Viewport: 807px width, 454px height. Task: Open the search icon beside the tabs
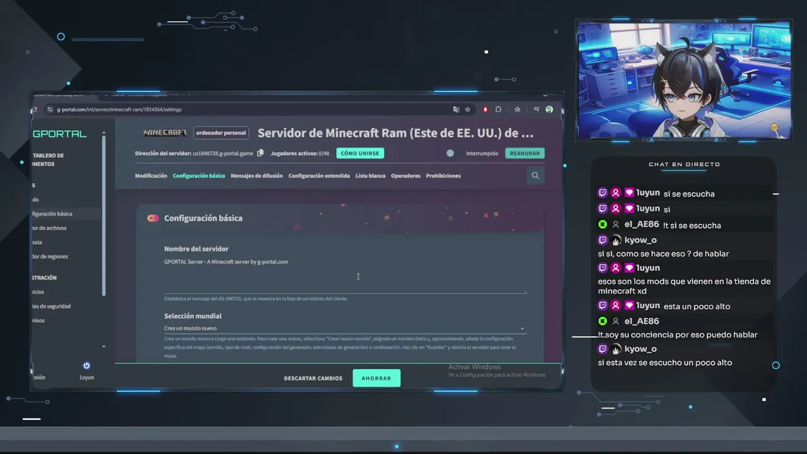point(535,176)
